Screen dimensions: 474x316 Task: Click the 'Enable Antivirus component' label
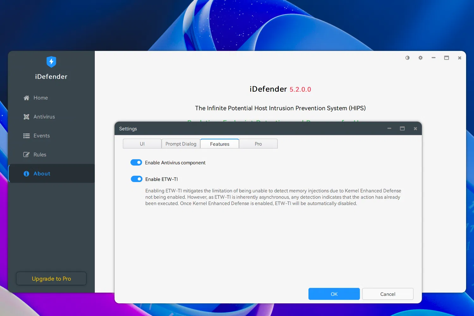click(175, 163)
